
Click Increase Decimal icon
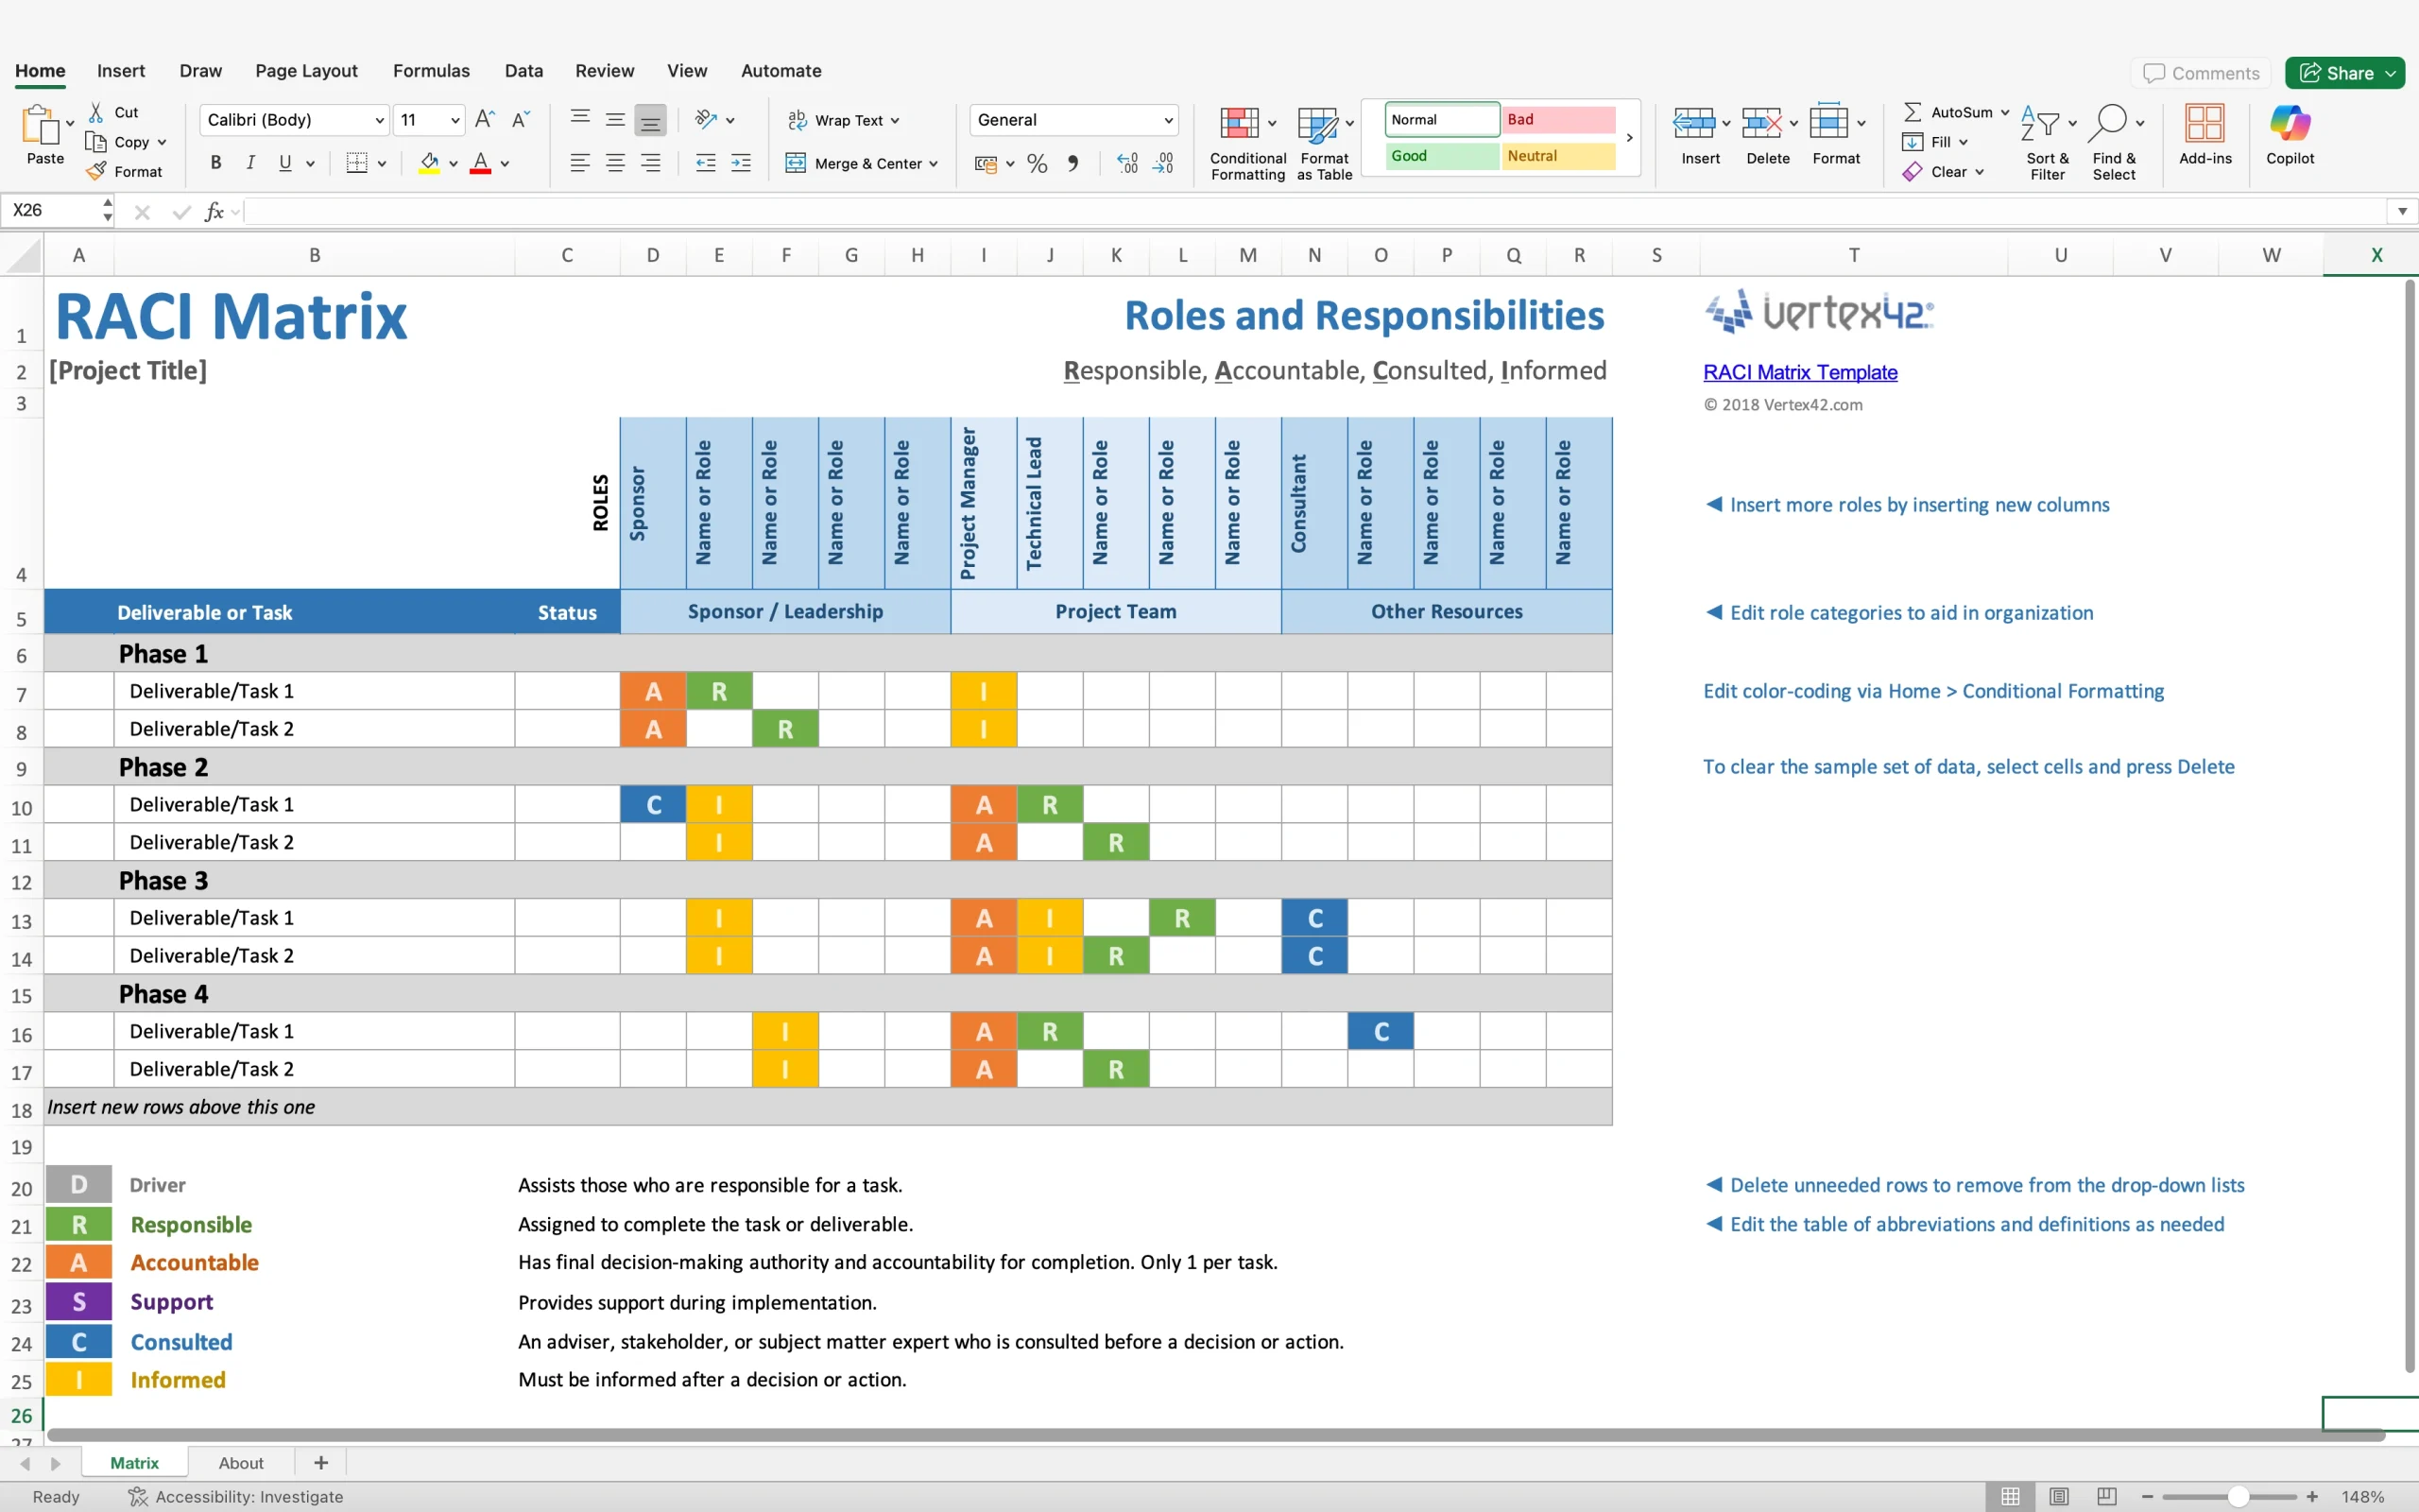pos(1127,163)
